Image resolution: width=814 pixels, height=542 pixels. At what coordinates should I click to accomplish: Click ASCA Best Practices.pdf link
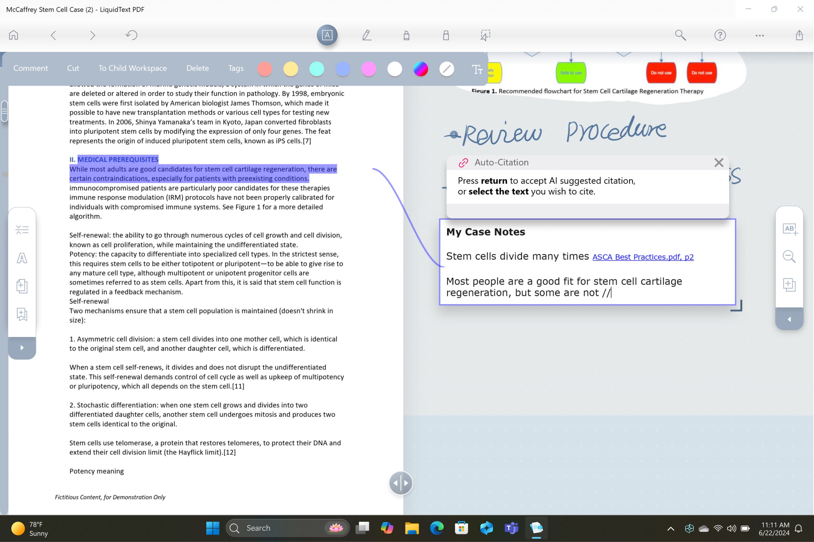pos(643,257)
